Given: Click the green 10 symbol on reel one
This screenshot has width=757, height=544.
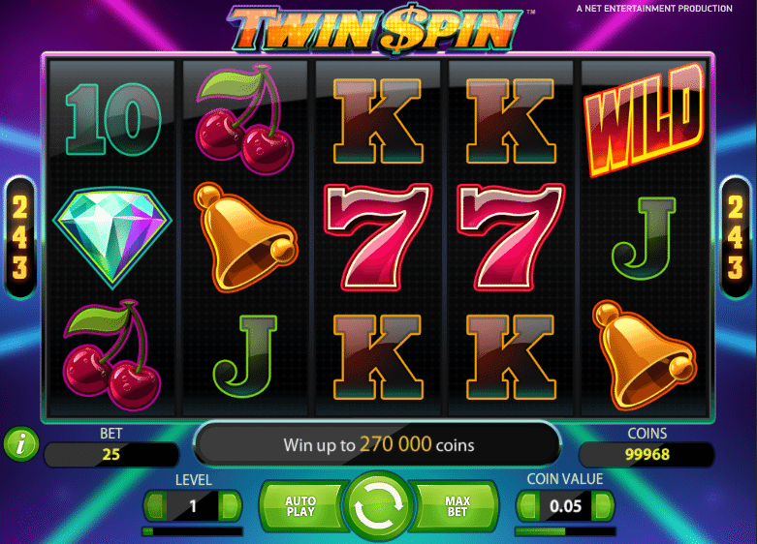Looking at the screenshot, I should 112,119.
